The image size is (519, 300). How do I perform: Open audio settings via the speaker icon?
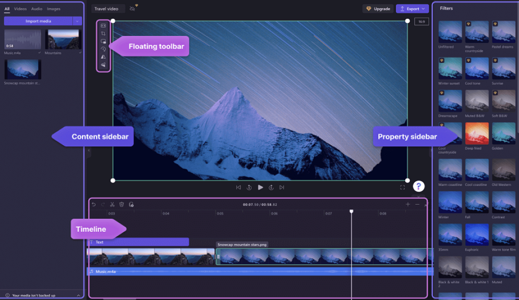pyautogui.click(x=103, y=65)
